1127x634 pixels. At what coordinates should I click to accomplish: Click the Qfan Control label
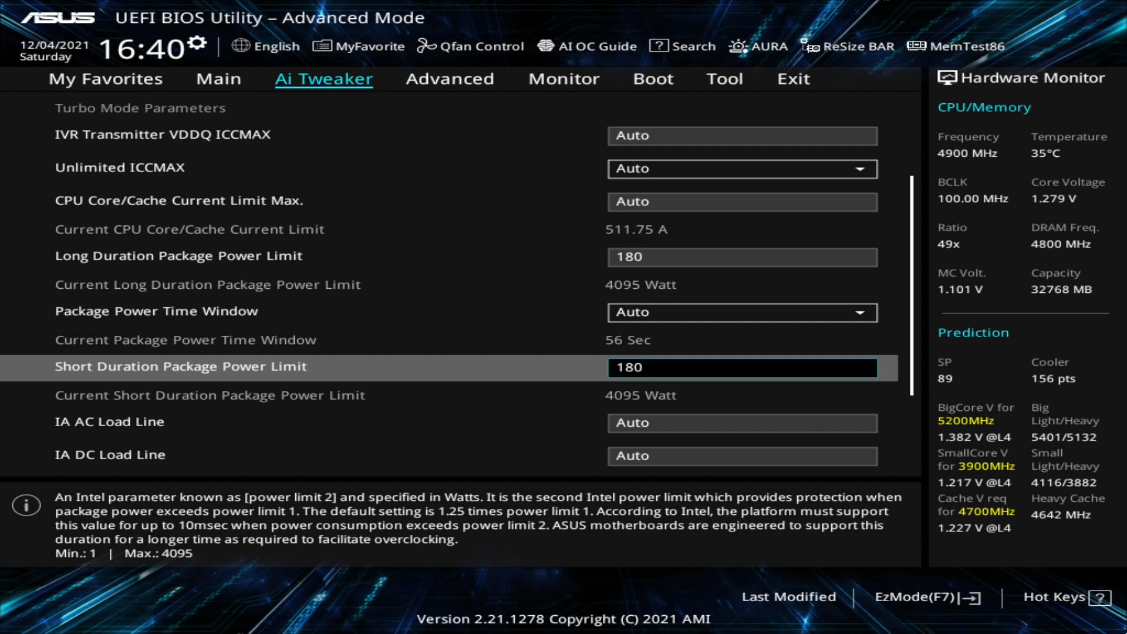click(482, 46)
